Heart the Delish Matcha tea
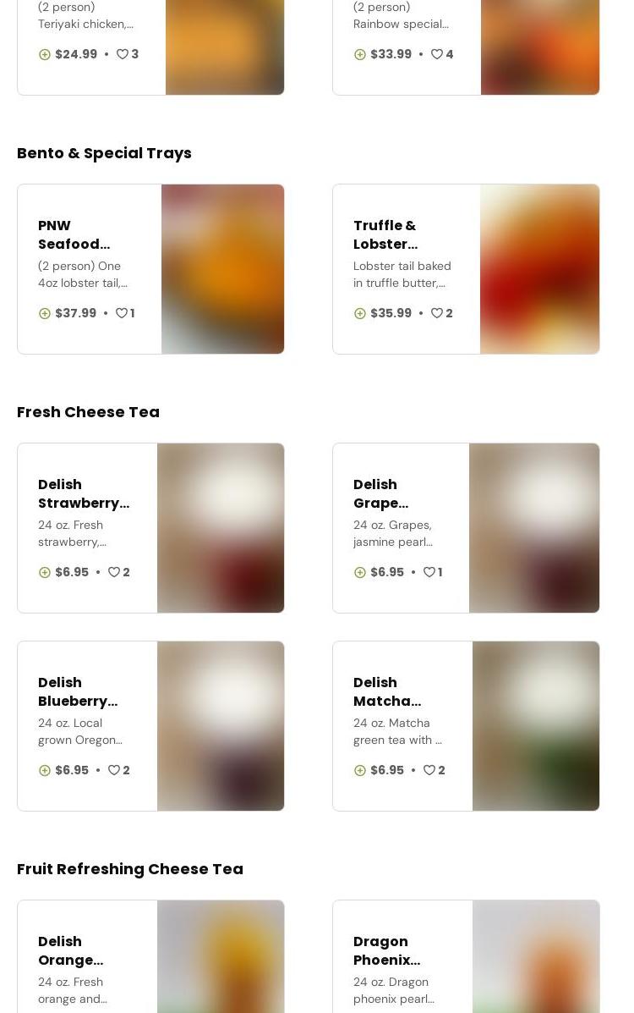This screenshot has width=634, height=1013. pos(429,770)
